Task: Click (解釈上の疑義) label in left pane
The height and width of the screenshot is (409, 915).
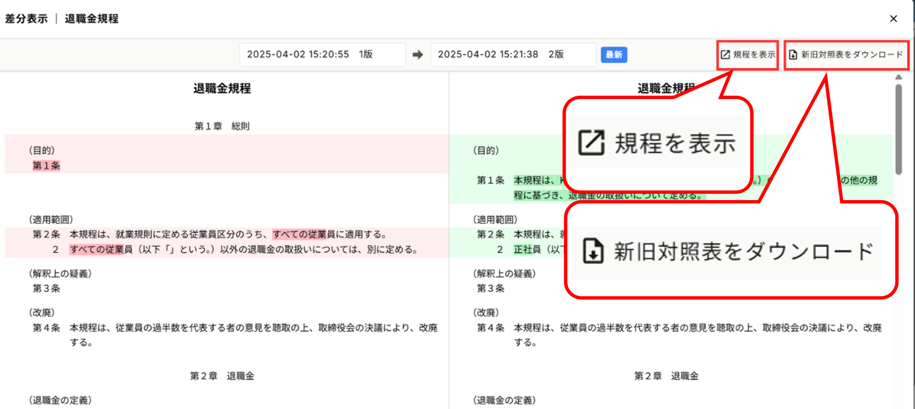Action: point(60,274)
